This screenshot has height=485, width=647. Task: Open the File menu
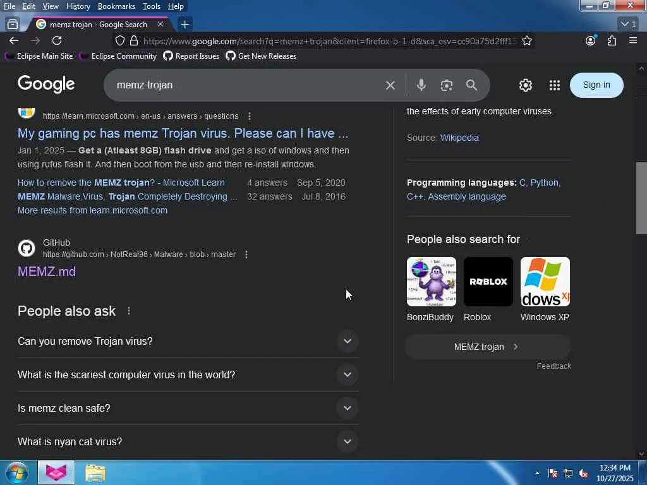(x=9, y=6)
